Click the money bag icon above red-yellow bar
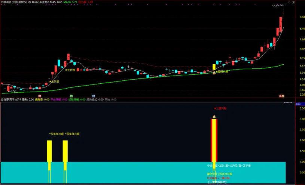Screen dimensions: 305x185 [x=214, y=117]
